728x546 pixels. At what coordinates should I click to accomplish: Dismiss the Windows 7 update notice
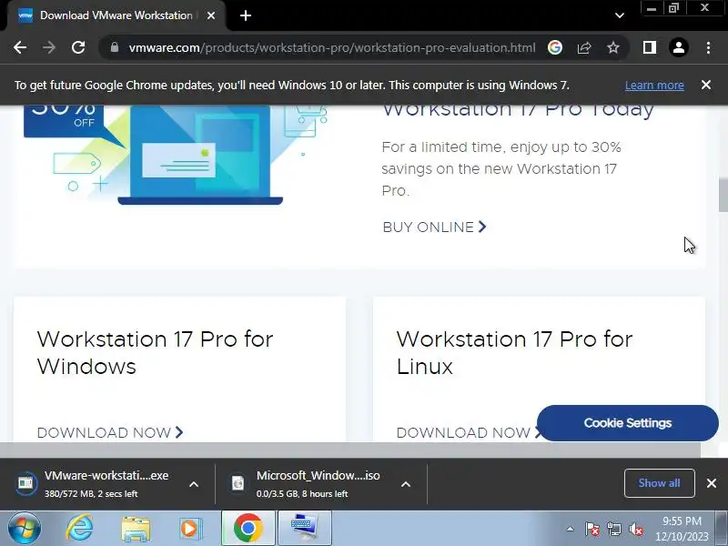pyautogui.click(x=706, y=85)
